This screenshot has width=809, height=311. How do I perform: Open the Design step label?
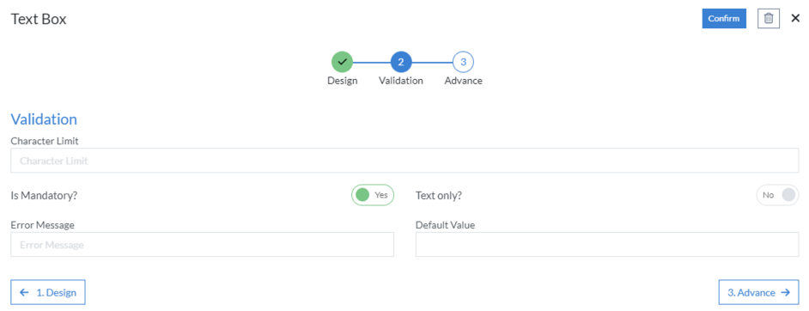tap(342, 81)
